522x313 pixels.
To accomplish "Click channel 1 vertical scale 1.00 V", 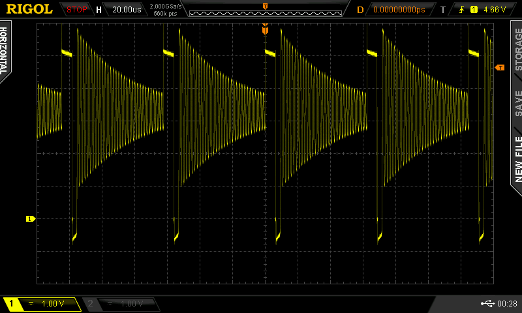I will [53, 303].
